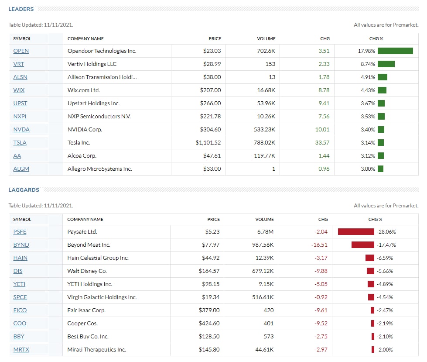Open the BYND ticker link
Image resolution: width=427 pixels, height=362 pixels.
coord(21,245)
